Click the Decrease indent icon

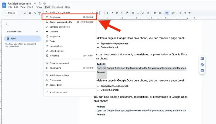point(180,13)
